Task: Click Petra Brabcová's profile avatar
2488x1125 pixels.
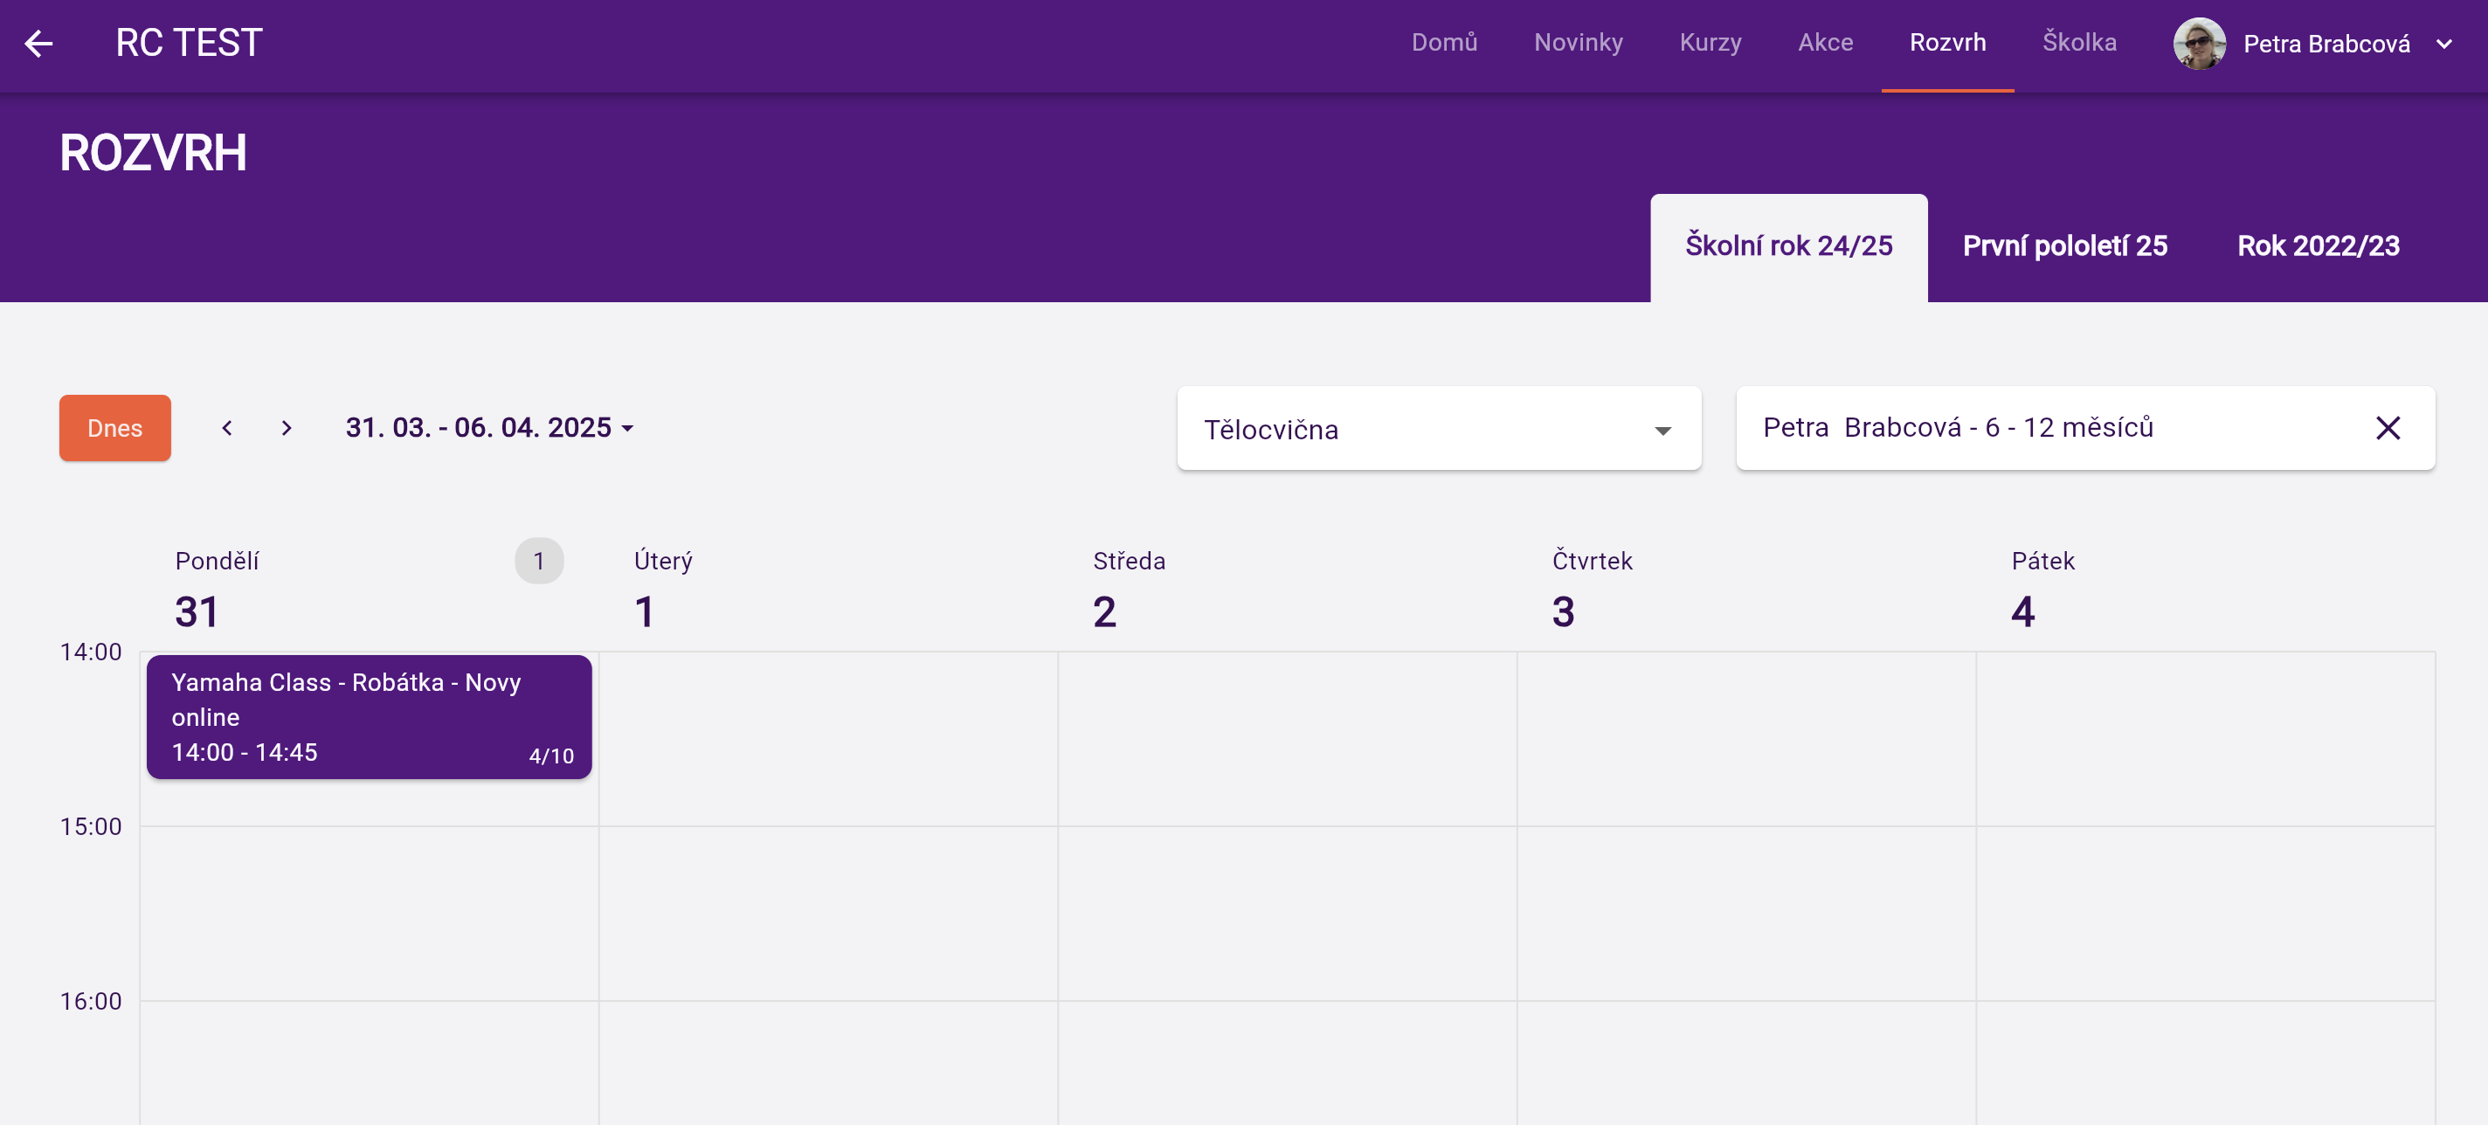Action: (x=2199, y=44)
